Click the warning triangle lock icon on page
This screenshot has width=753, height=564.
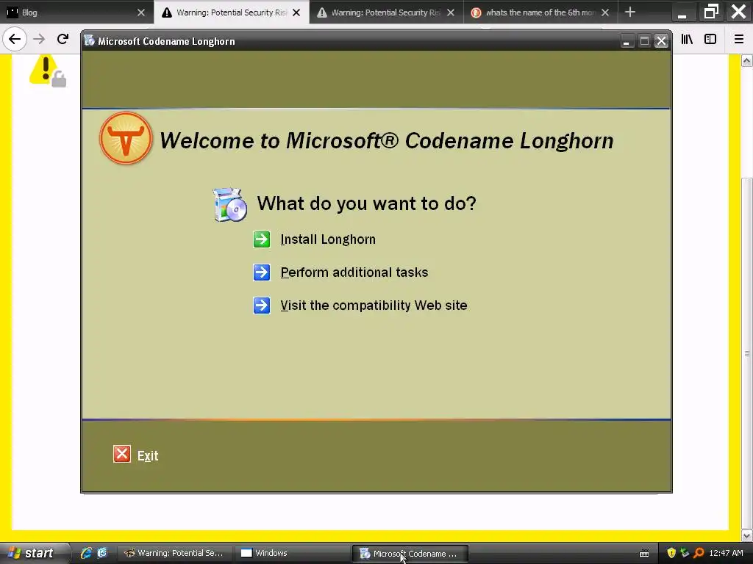pyautogui.click(x=48, y=71)
